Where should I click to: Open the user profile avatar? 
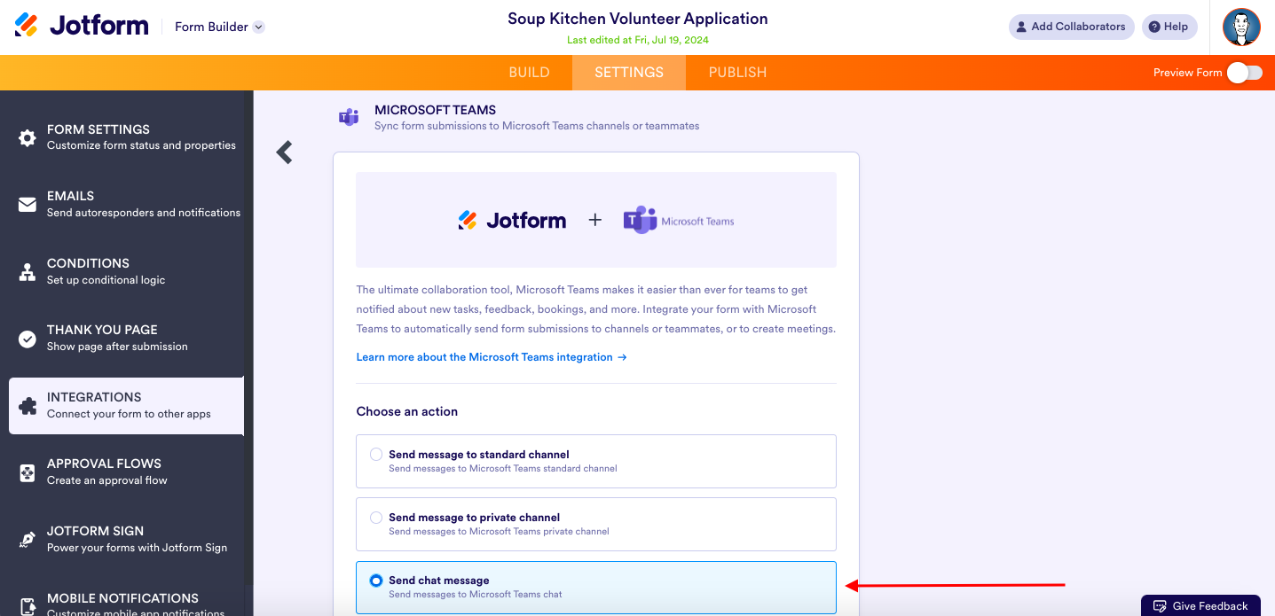click(1241, 27)
